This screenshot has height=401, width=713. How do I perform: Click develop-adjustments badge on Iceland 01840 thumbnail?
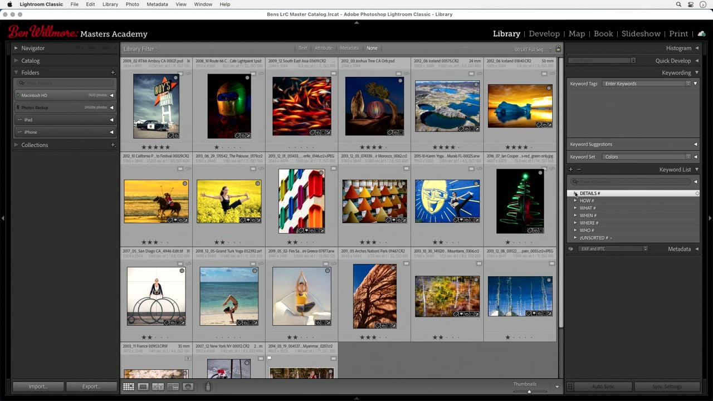pos(549,125)
